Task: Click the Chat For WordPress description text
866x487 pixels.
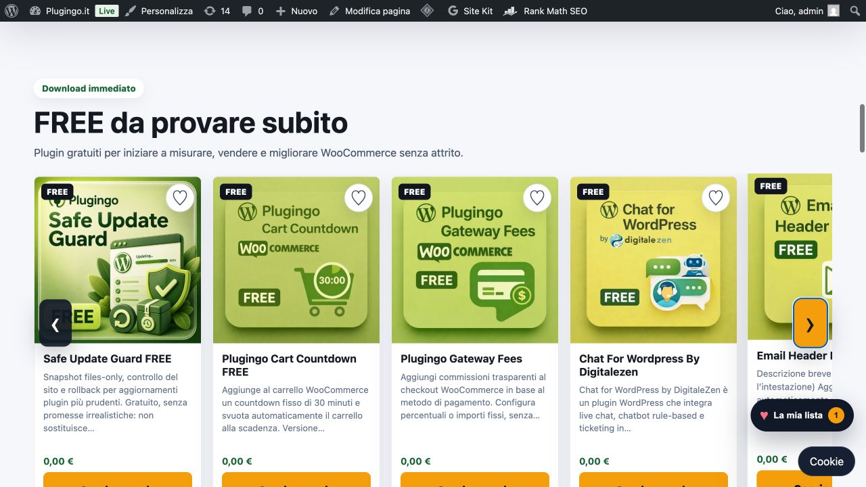Action: tap(654, 409)
